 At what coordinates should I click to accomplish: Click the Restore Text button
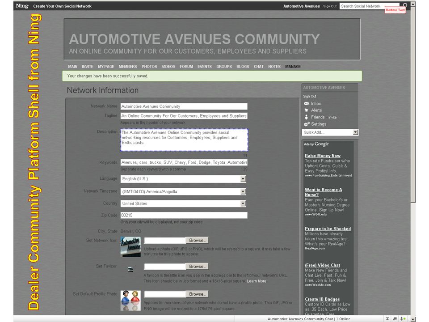click(395, 10)
